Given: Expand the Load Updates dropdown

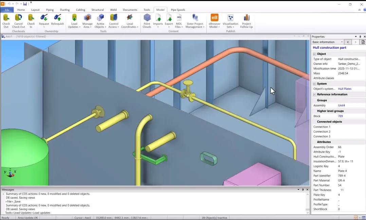Looking at the screenshot, I should 74,27.
